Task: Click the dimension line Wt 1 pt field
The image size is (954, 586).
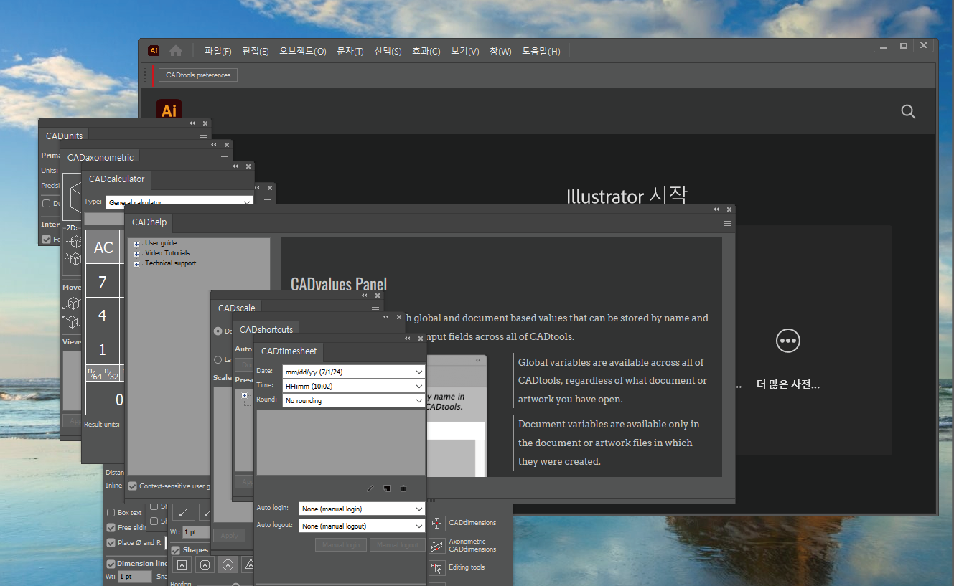Action: click(135, 577)
